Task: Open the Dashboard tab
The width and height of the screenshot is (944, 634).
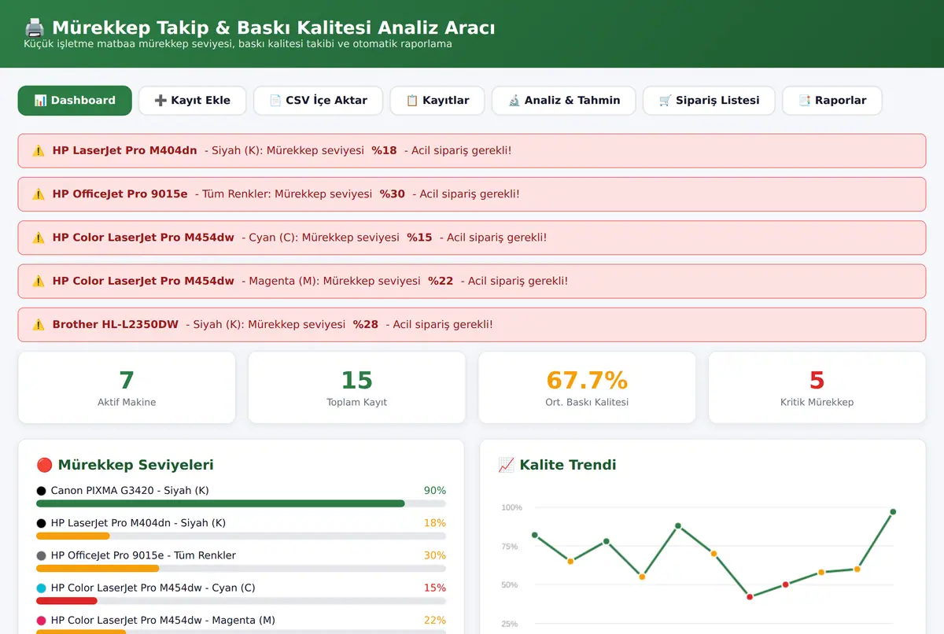Action: coord(75,101)
